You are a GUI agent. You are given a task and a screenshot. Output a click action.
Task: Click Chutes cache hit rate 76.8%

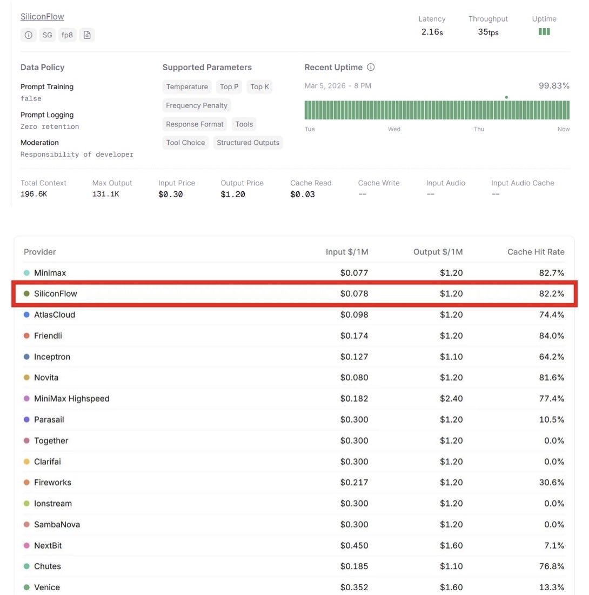pyautogui.click(x=551, y=566)
